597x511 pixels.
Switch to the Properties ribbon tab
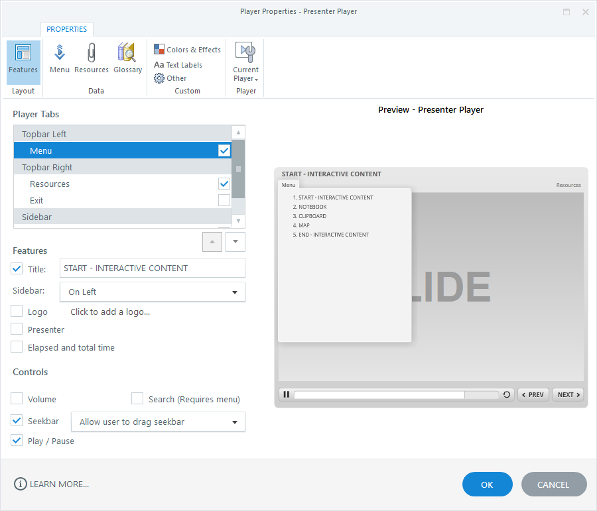pos(67,29)
